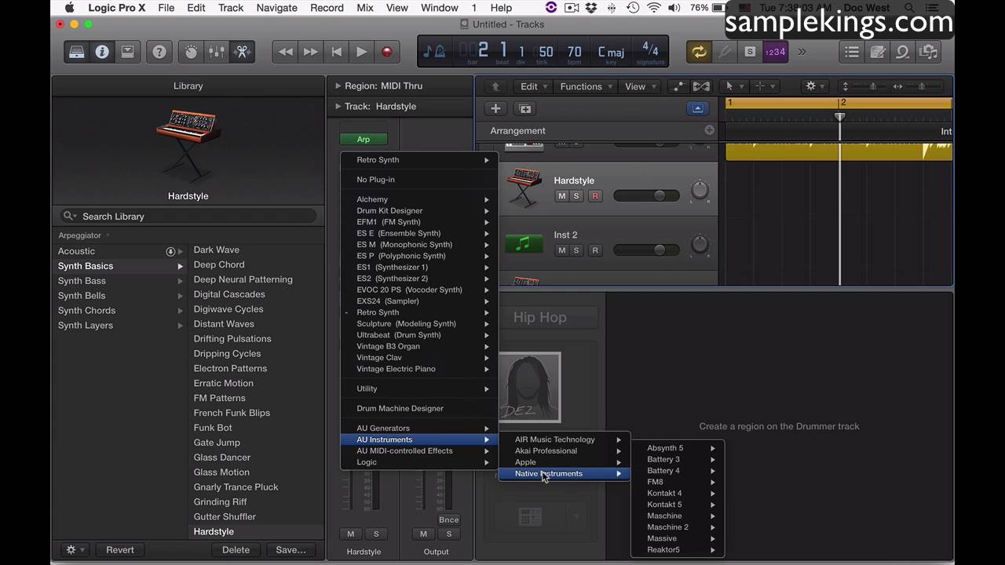Open the Left-click pointer tool menu

point(733,86)
